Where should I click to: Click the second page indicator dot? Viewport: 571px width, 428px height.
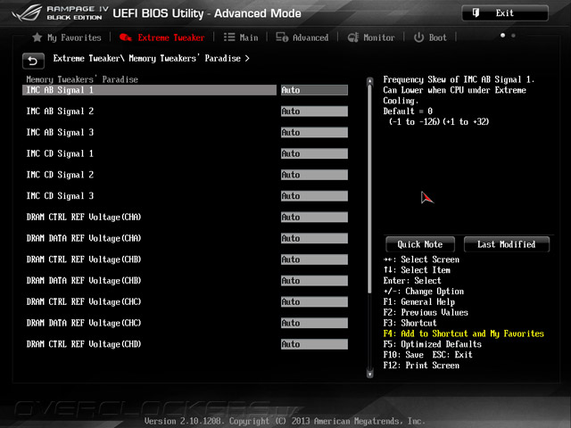(514, 36)
